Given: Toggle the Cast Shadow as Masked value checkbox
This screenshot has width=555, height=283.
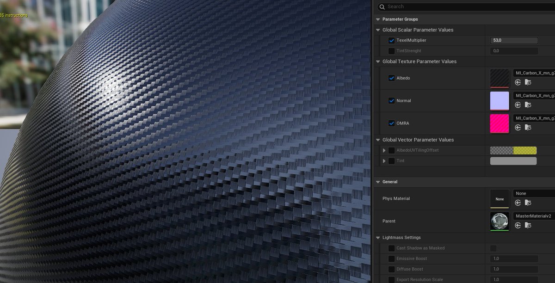Looking at the screenshot, I should pyautogui.click(x=493, y=248).
